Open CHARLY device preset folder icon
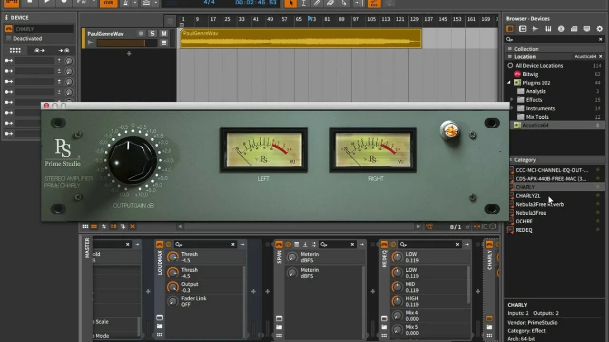 [x=489, y=326]
